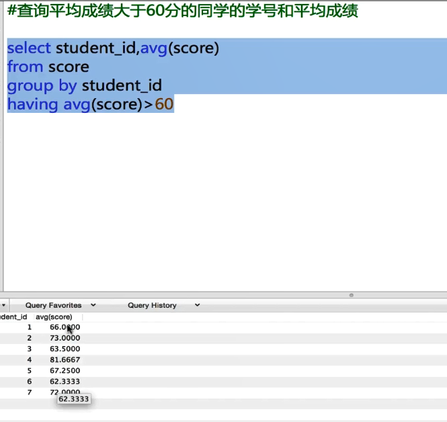The width and height of the screenshot is (447, 422).
Task: Click the student_id column header
Action: (13, 317)
